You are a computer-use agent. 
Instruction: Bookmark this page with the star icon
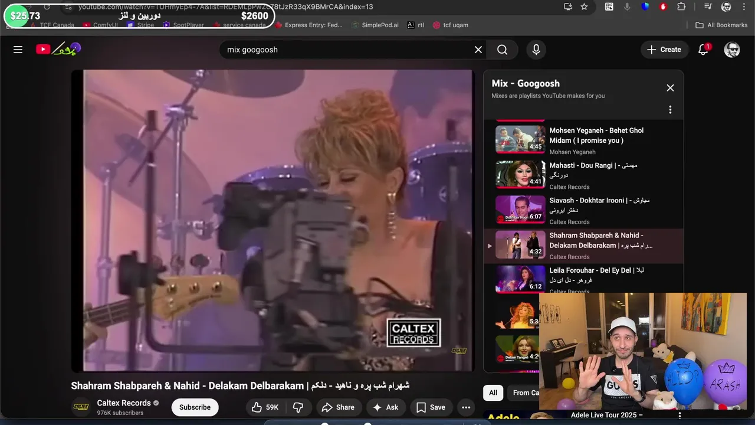(x=584, y=6)
